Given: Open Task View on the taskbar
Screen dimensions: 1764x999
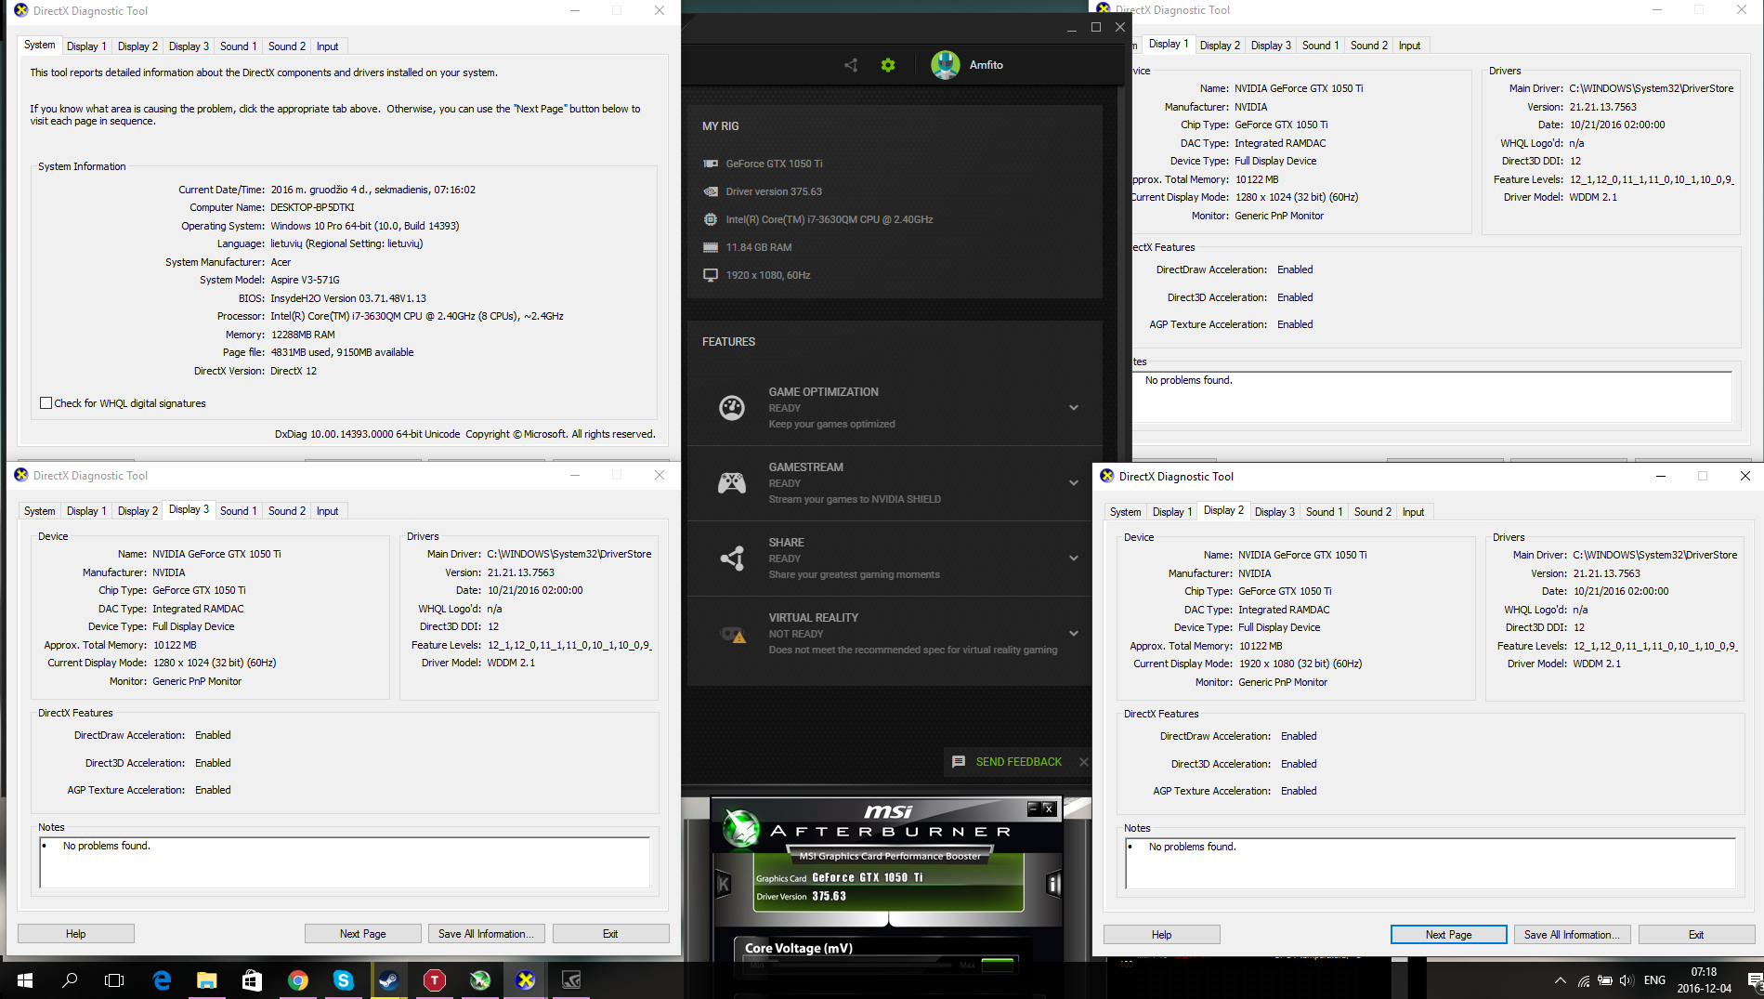Looking at the screenshot, I should point(114,979).
